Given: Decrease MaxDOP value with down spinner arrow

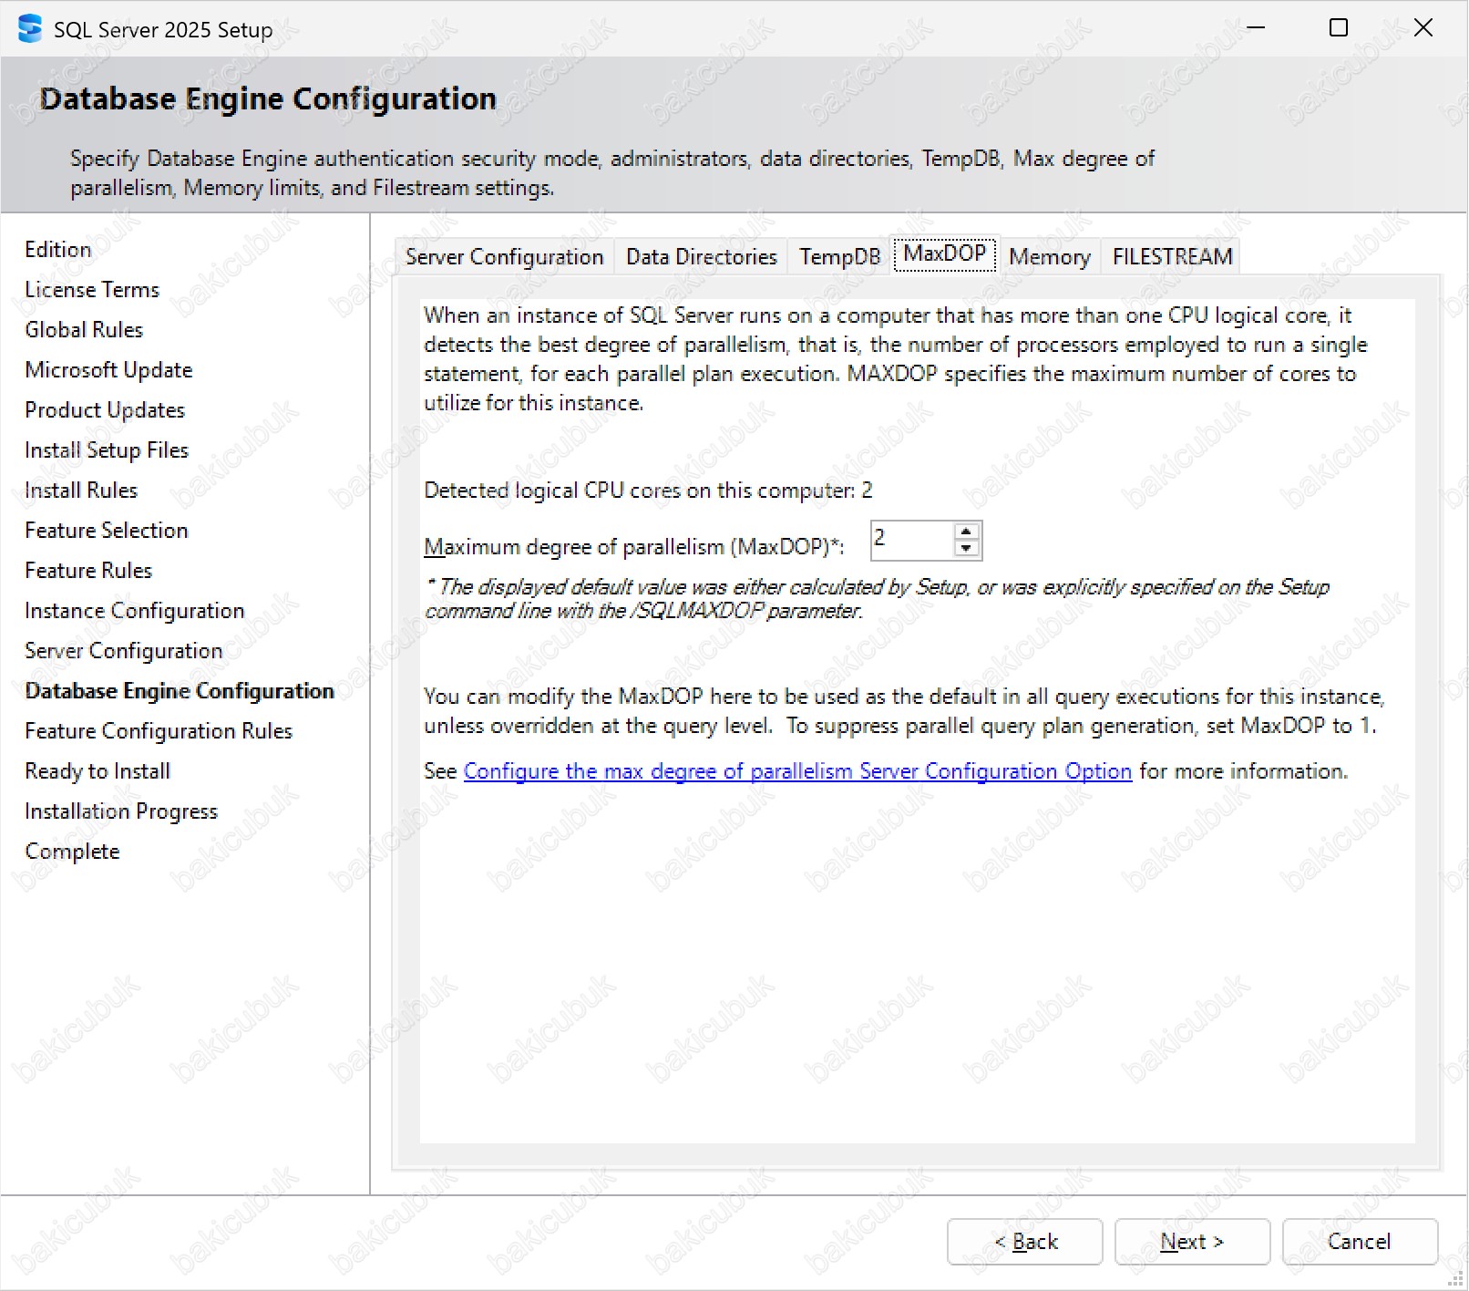Looking at the screenshot, I should [966, 548].
